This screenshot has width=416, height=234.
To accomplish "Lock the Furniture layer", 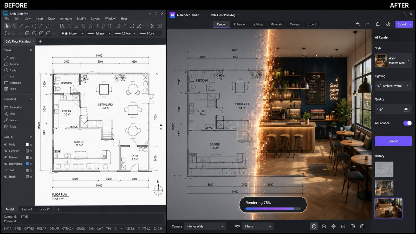I will coord(31,151).
